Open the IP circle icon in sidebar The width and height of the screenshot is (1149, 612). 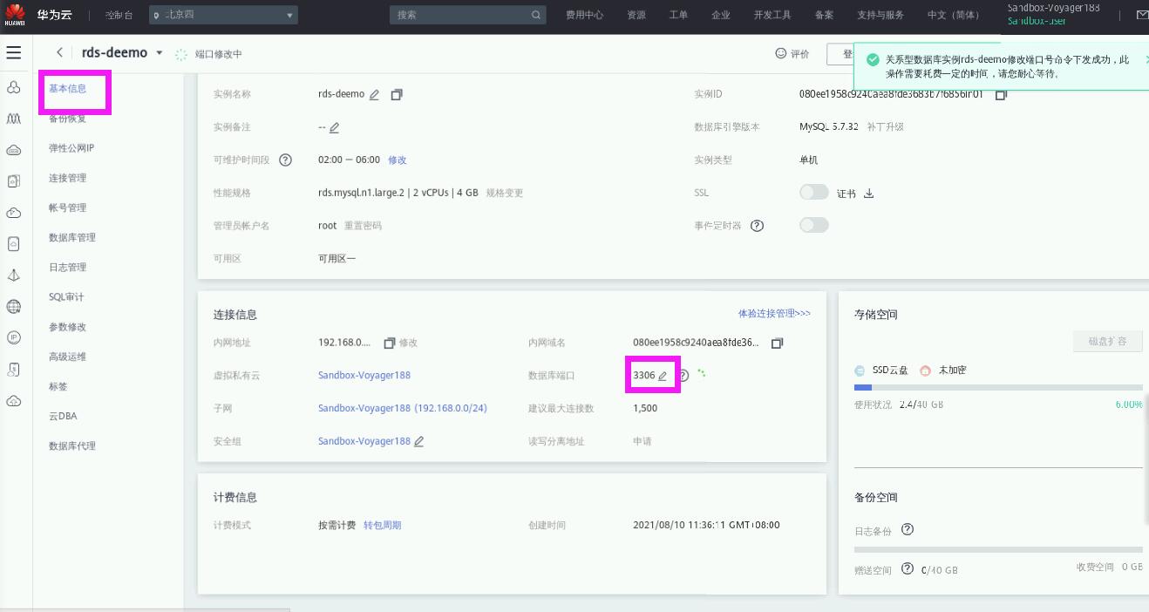pyautogui.click(x=13, y=337)
